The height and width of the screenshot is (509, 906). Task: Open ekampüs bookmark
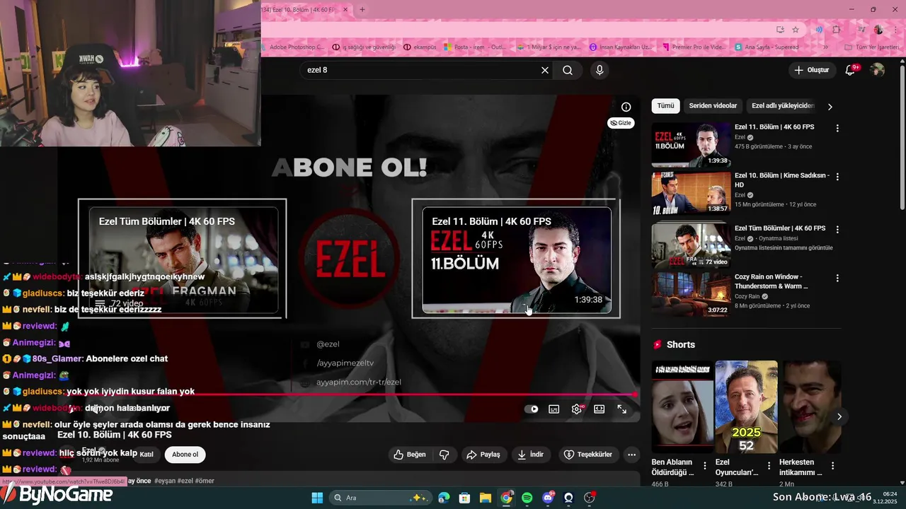(420, 47)
